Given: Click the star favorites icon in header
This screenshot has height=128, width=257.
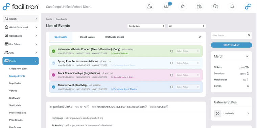Looking at the screenshot, I should (x=183, y=7).
